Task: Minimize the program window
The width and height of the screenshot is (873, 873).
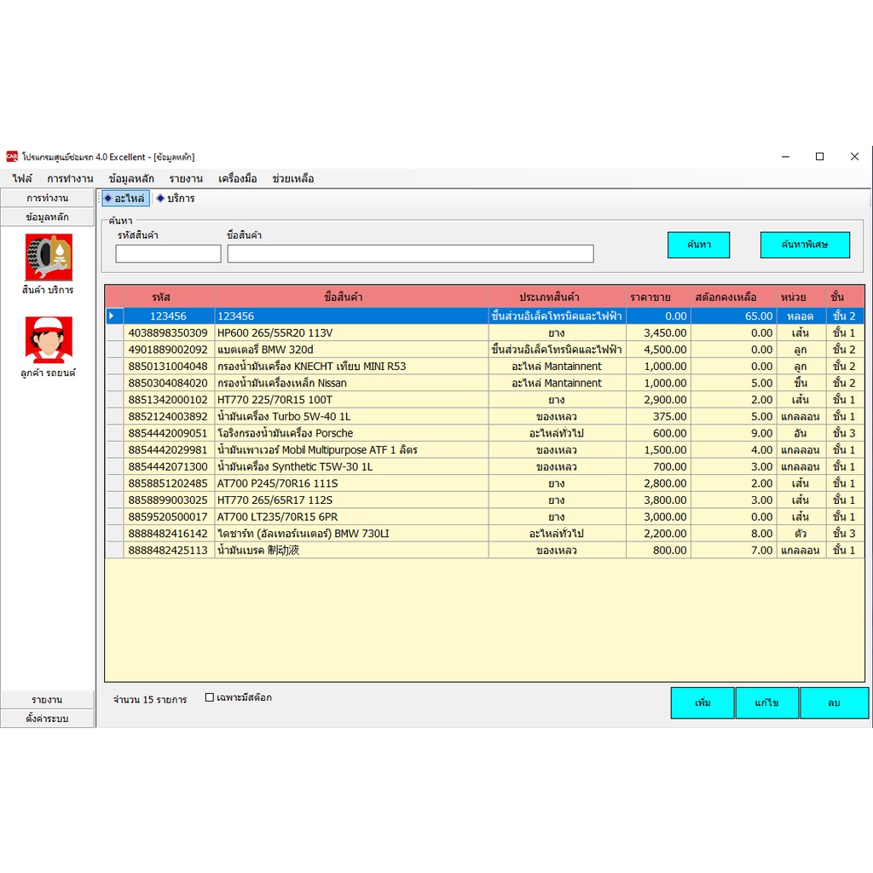Action: pos(785,157)
